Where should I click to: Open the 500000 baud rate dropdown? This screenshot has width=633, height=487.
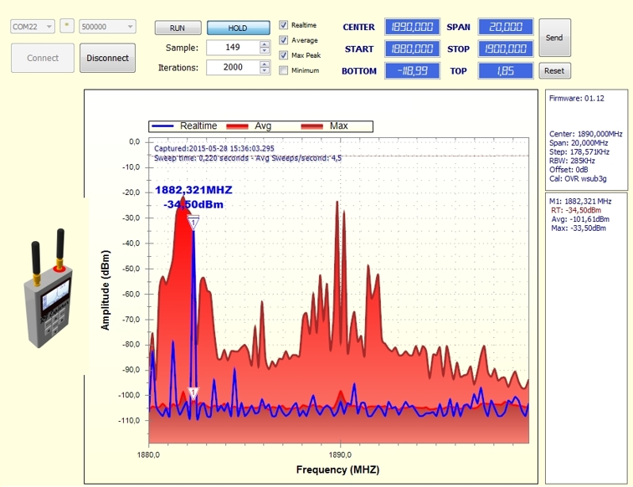pyautogui.click(x=107, y=27)
